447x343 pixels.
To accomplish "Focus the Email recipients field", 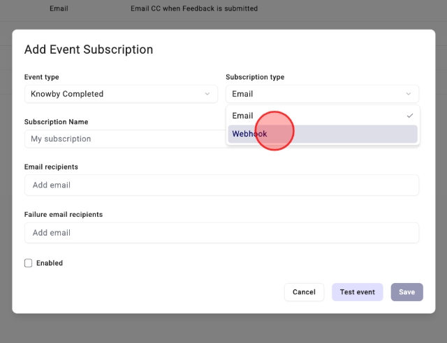I will coord(221,185).
